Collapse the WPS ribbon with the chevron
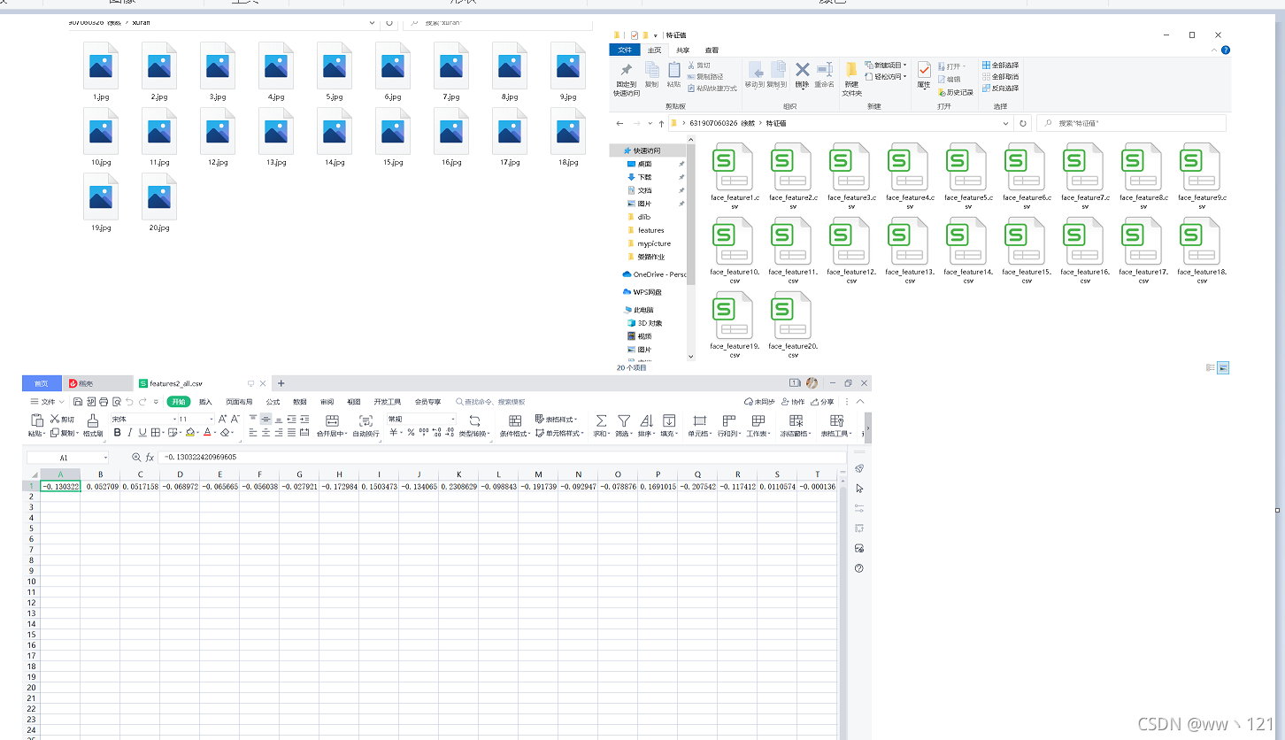 [861, 402]
